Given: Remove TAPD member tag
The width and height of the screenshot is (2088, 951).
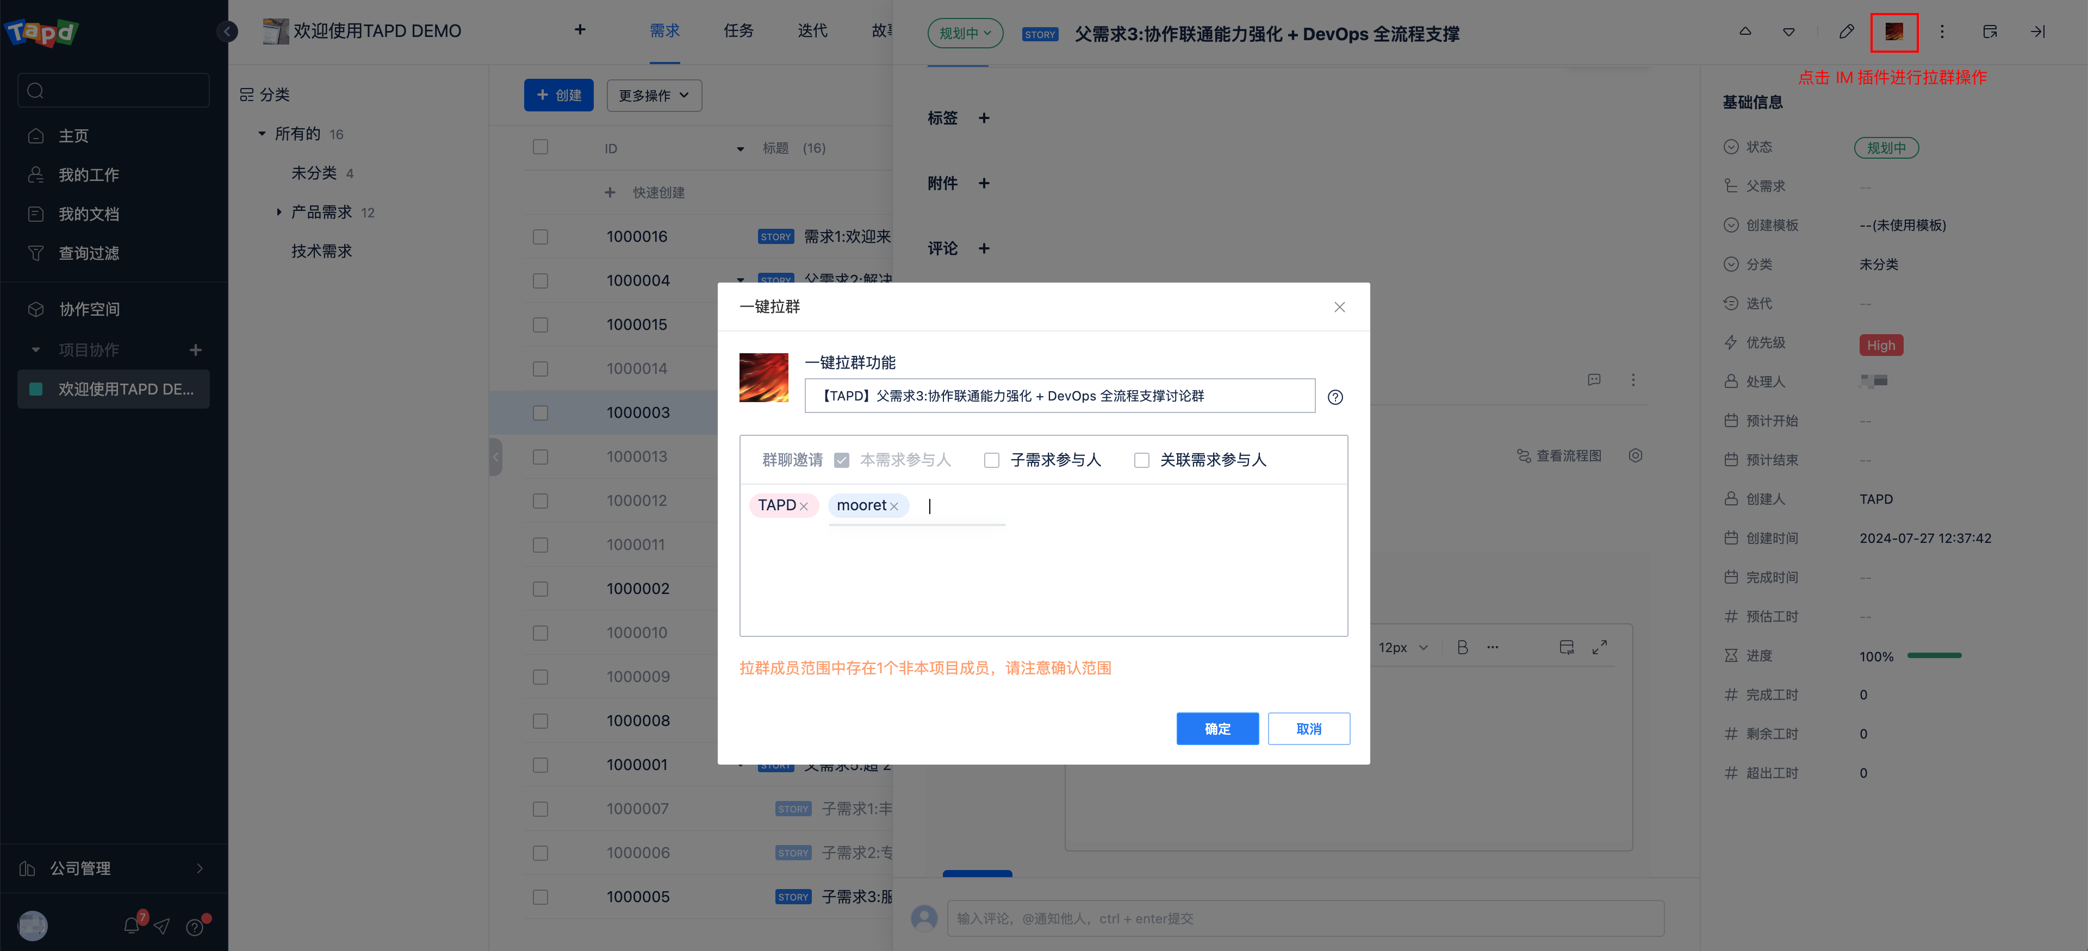Looking at the screenshot, I should 804,506.
